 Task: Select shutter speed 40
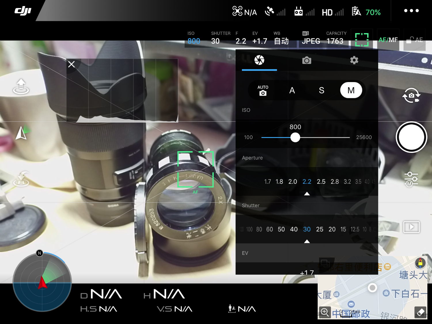[294, 230]
